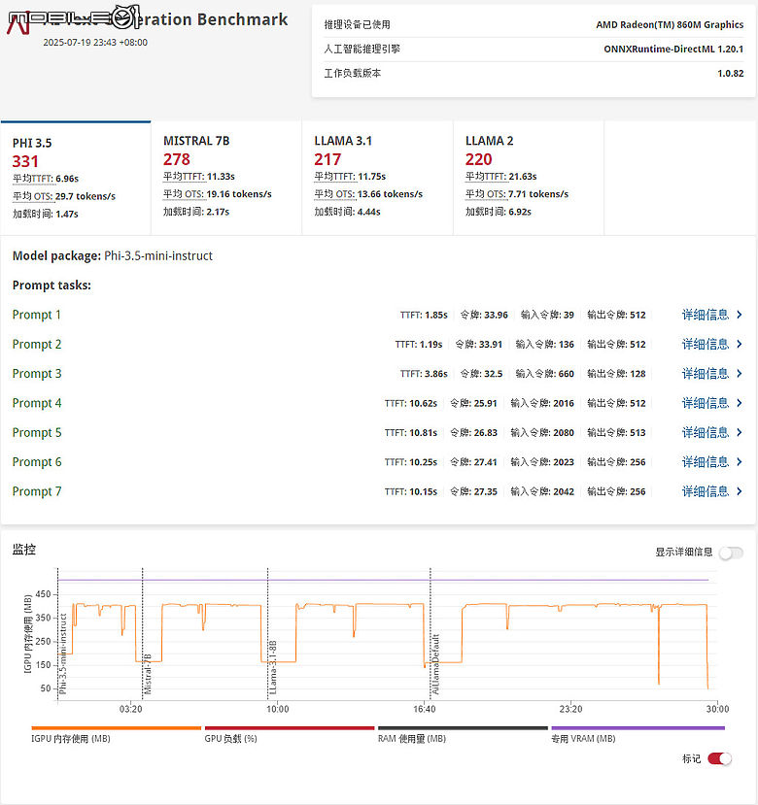Expand Prompt 6 chevron arrow
The height and width of the screenshot is (805, 758).
739,461
